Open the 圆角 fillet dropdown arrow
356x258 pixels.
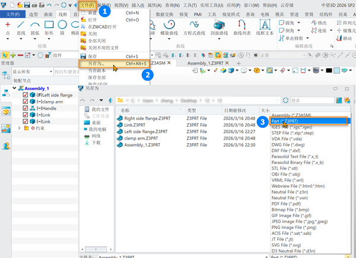[x=299, y=23]
